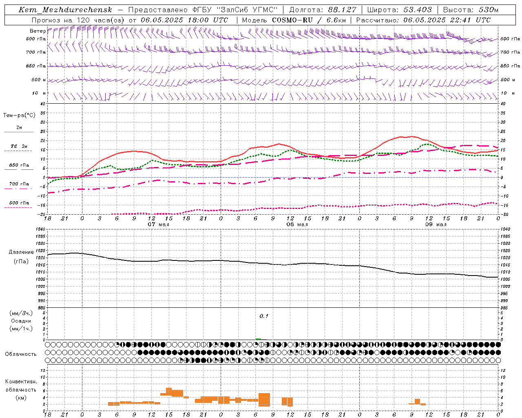Click the date label 07 мая
522x418 pixels.
(x=158, y=225)
